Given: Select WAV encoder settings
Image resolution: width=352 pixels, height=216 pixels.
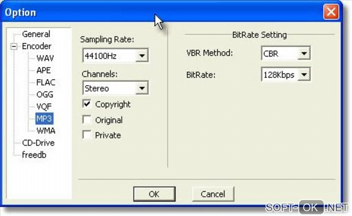Looking at the screenshot, I should tap(45, 58).
